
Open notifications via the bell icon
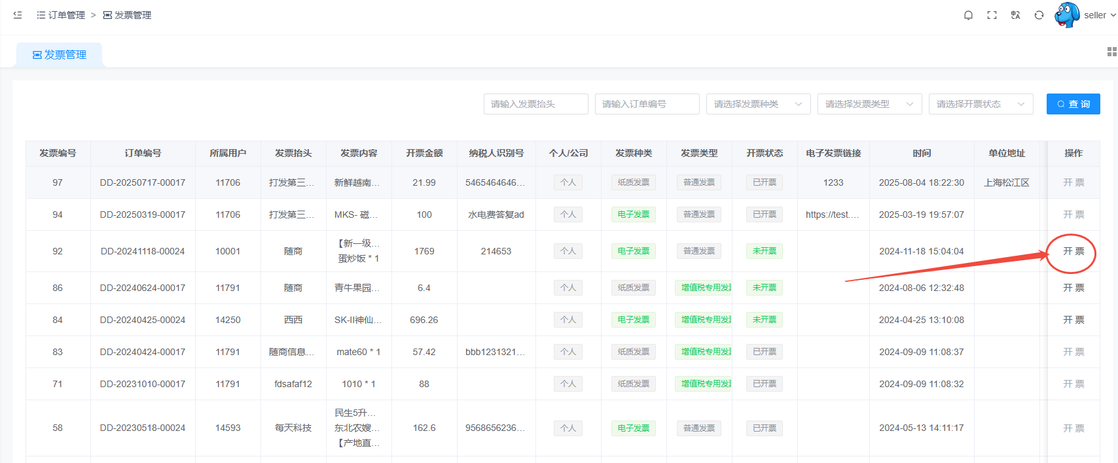click(x=968, y=15)
